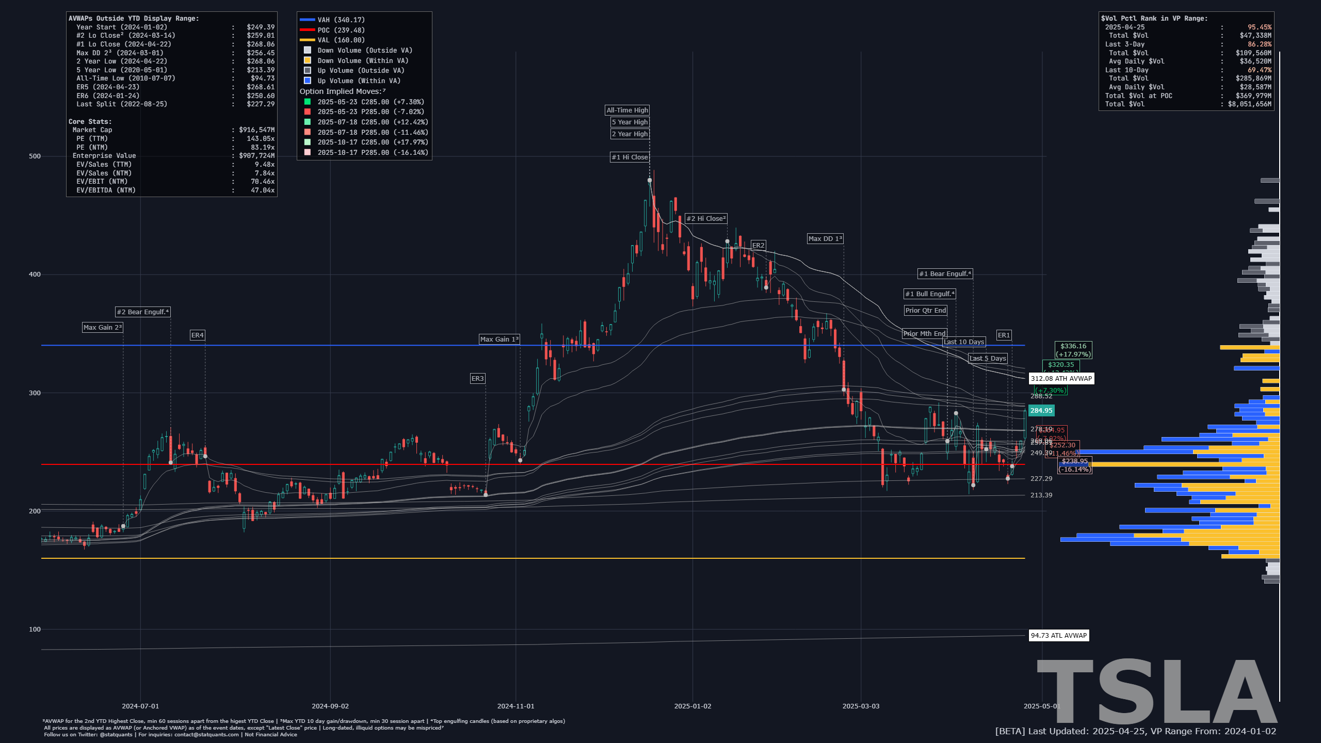Click the 312.08 ATH AVWAP label

[x=1061, y=378]
